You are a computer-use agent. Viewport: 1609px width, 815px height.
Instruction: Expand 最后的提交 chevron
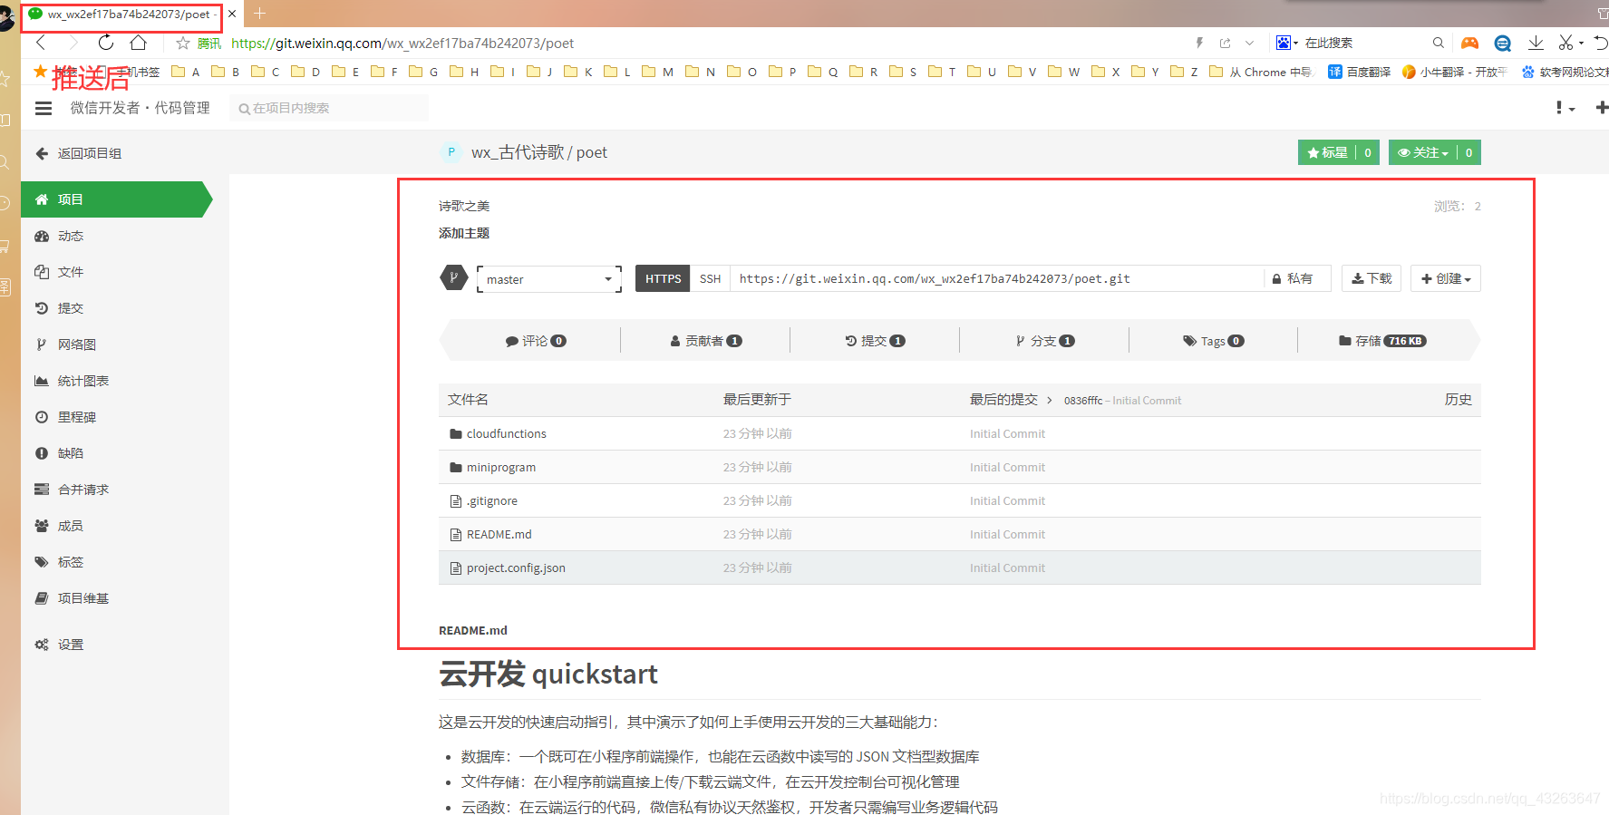coord(1050,400)
